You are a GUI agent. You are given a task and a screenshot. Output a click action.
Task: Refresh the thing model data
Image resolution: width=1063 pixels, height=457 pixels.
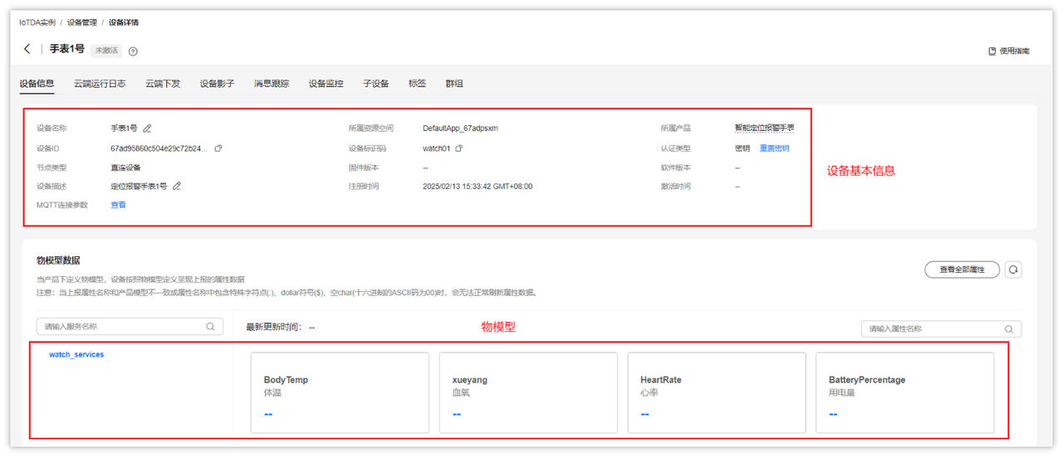[x=1013, y=270]
